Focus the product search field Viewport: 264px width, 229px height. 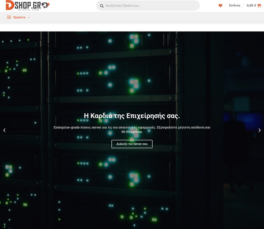(148, 6)
